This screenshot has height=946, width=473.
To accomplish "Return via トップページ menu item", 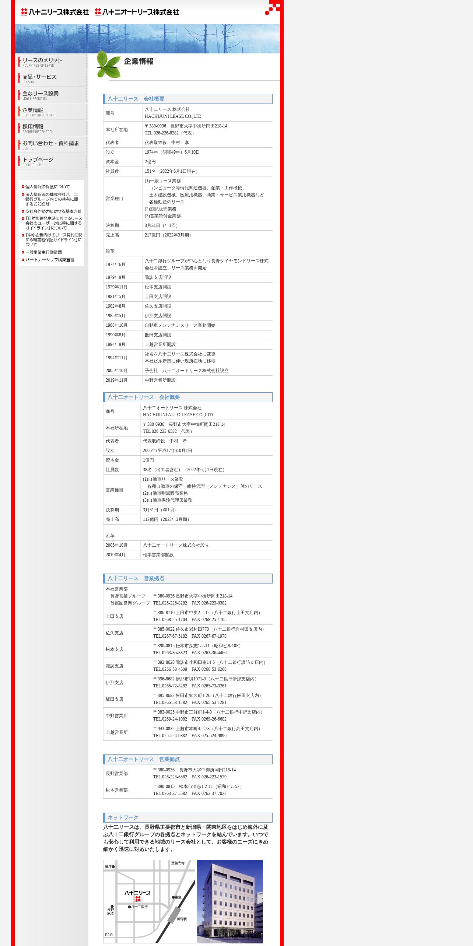I will 51,161.
